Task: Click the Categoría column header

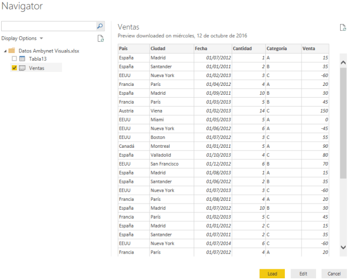Action: coord(282,49)
